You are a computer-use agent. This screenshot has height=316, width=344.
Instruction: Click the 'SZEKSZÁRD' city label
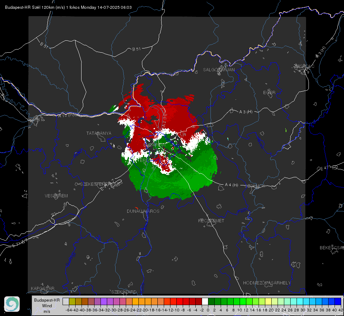(x=124, y=292)
